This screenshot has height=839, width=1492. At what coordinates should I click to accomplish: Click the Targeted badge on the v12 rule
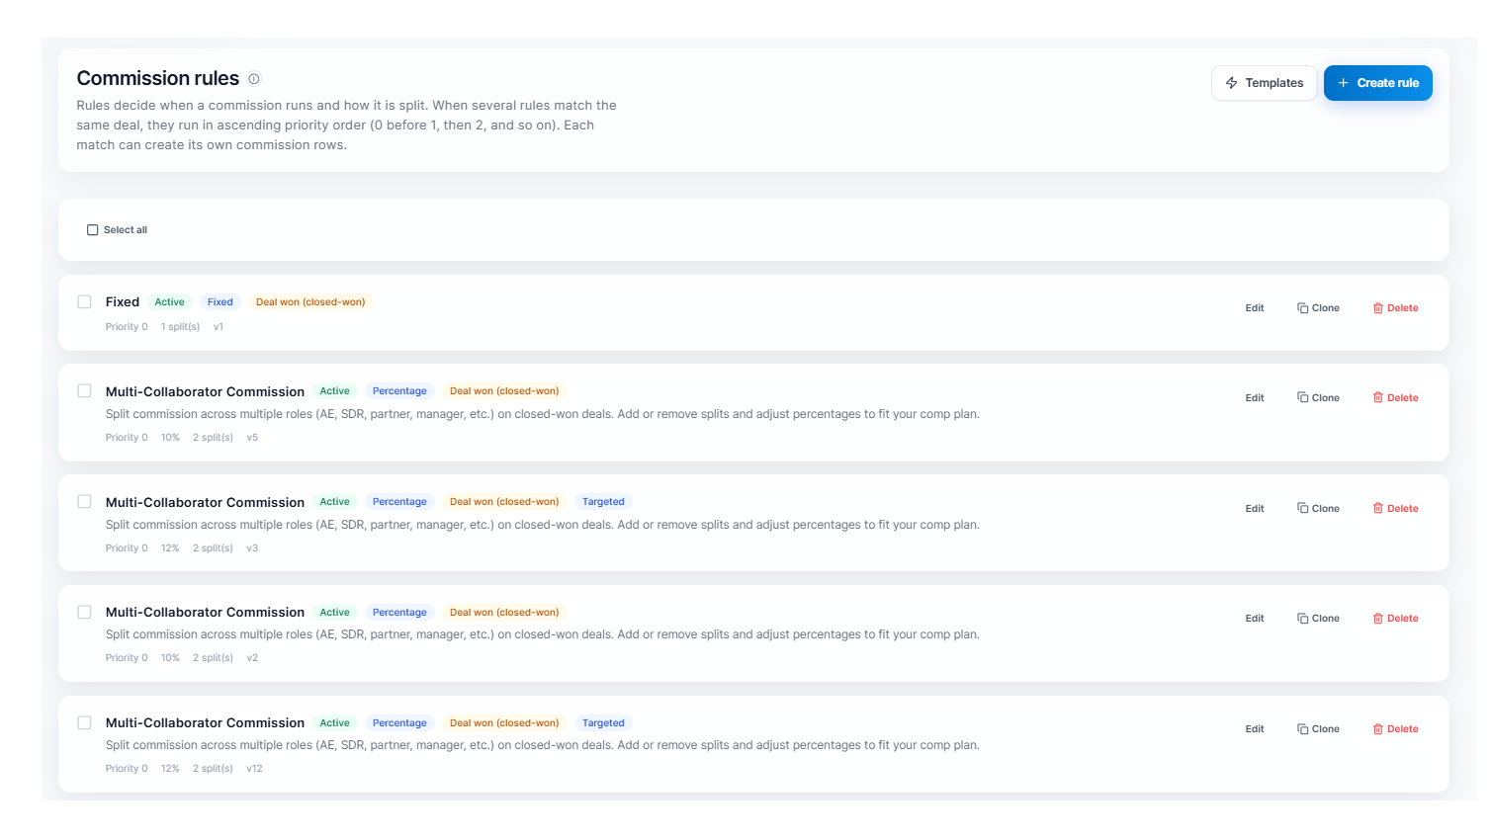(603, 723)
